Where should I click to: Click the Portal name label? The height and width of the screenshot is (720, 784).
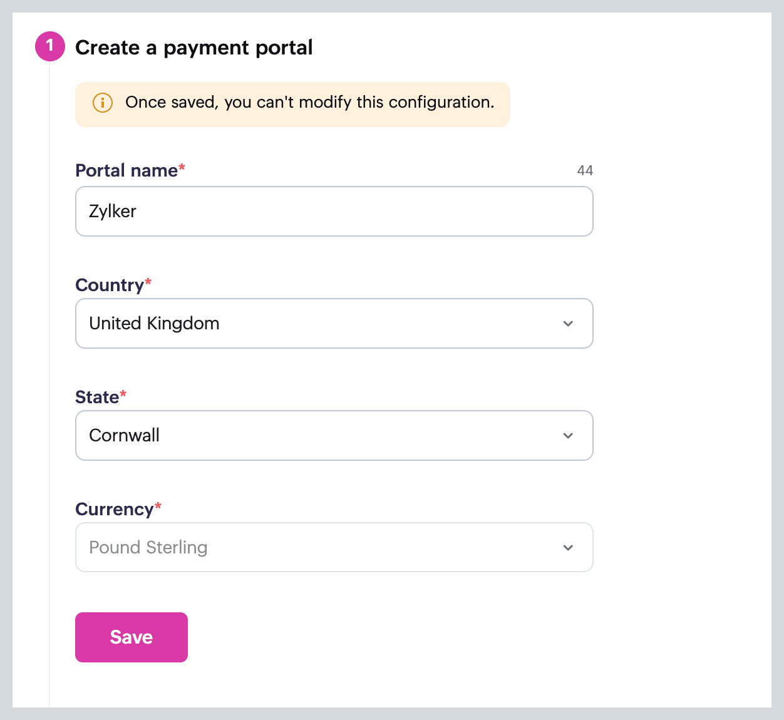pyautogui.click(x=126, y=170)
